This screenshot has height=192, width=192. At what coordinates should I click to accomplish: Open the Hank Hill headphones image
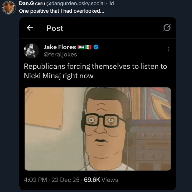[x=98, y=129]
